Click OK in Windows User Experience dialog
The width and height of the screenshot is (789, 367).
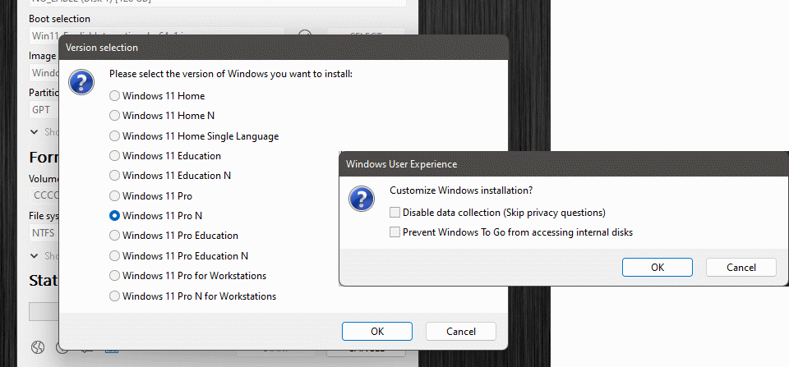point(657,268)
